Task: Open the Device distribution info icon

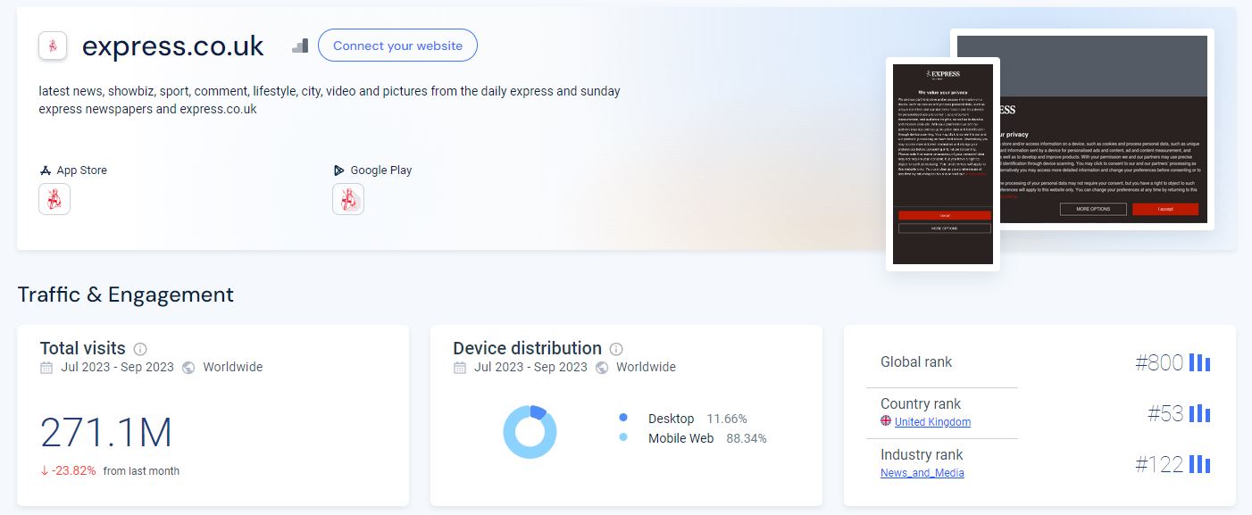Action: click(616, 349)
